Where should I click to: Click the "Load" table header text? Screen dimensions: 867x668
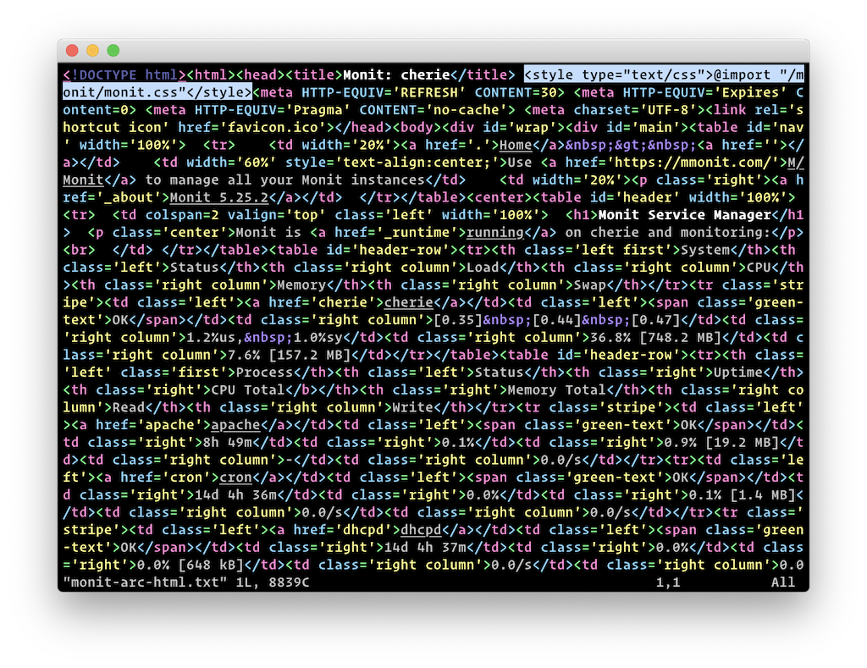click(483, 268)
